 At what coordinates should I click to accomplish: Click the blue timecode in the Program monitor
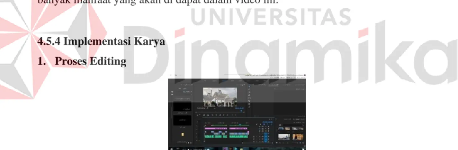[239, 108]
